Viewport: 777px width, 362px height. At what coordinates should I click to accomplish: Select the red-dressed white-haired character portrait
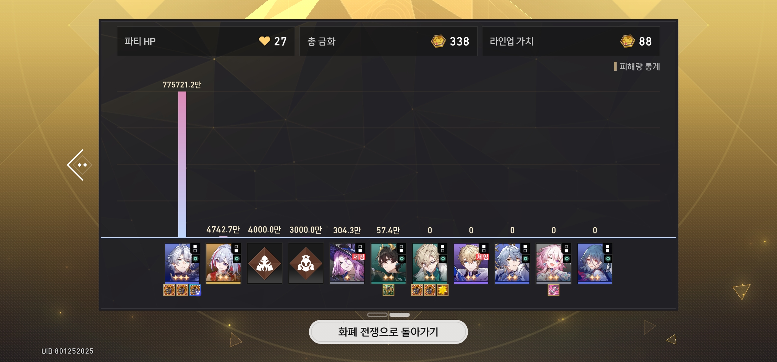(x=223, y=263)
